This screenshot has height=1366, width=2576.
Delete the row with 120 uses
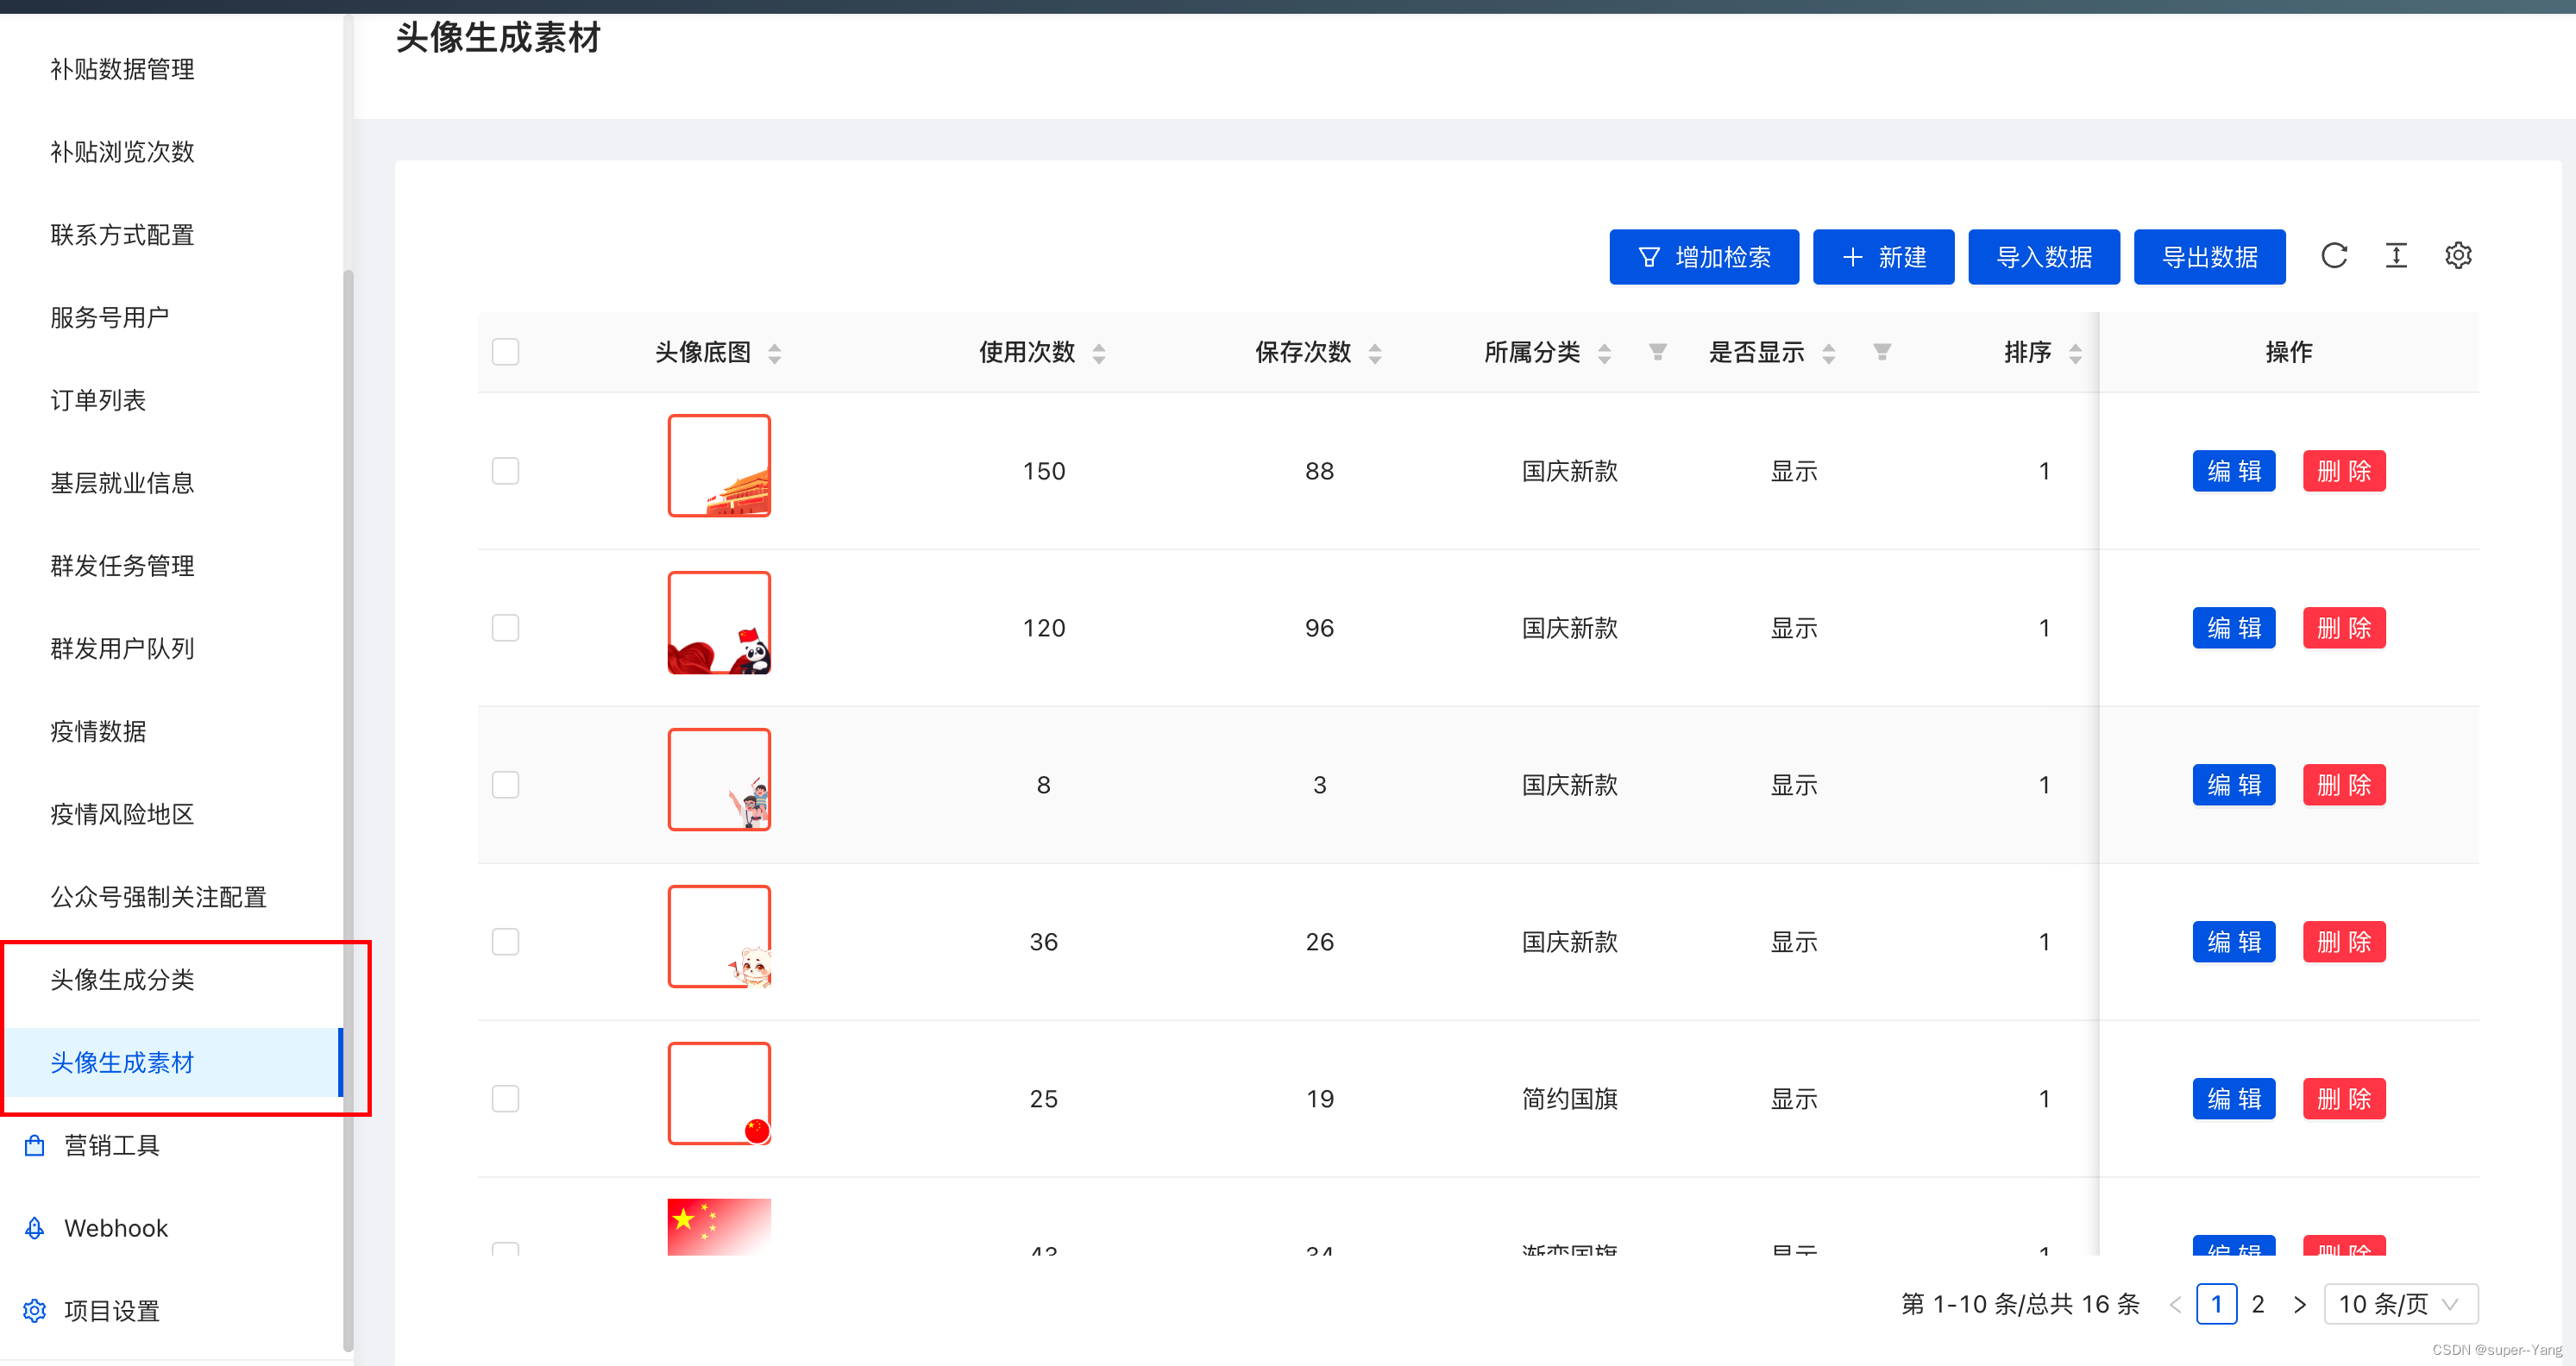2344,628
